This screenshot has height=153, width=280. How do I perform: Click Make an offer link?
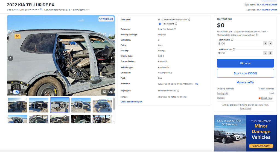click(245, 82)
